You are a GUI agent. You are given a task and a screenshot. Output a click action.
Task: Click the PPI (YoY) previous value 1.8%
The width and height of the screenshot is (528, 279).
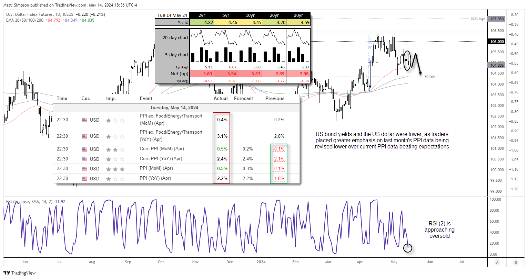tap(279, 178)
